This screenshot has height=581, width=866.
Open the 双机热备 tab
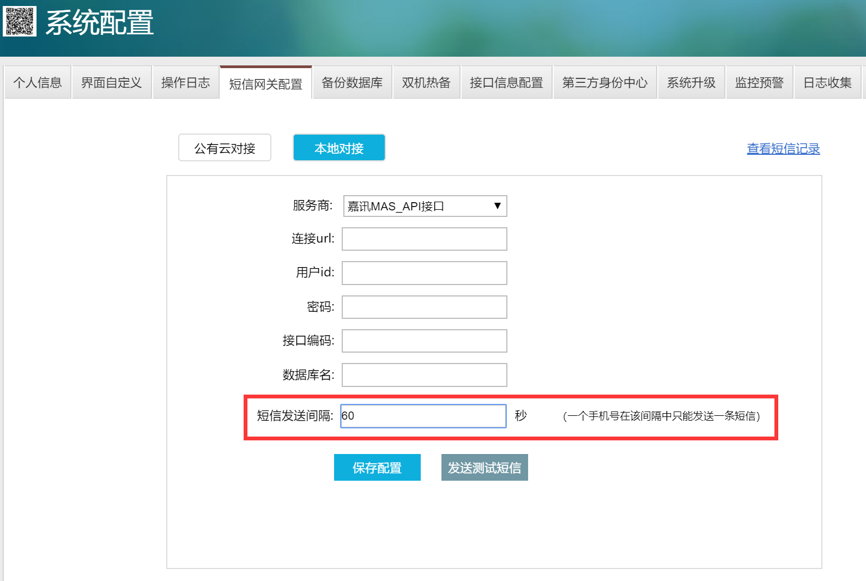tap(426, 82)
